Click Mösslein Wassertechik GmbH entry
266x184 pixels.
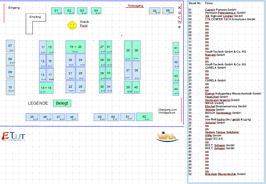(x=225, y=174)
